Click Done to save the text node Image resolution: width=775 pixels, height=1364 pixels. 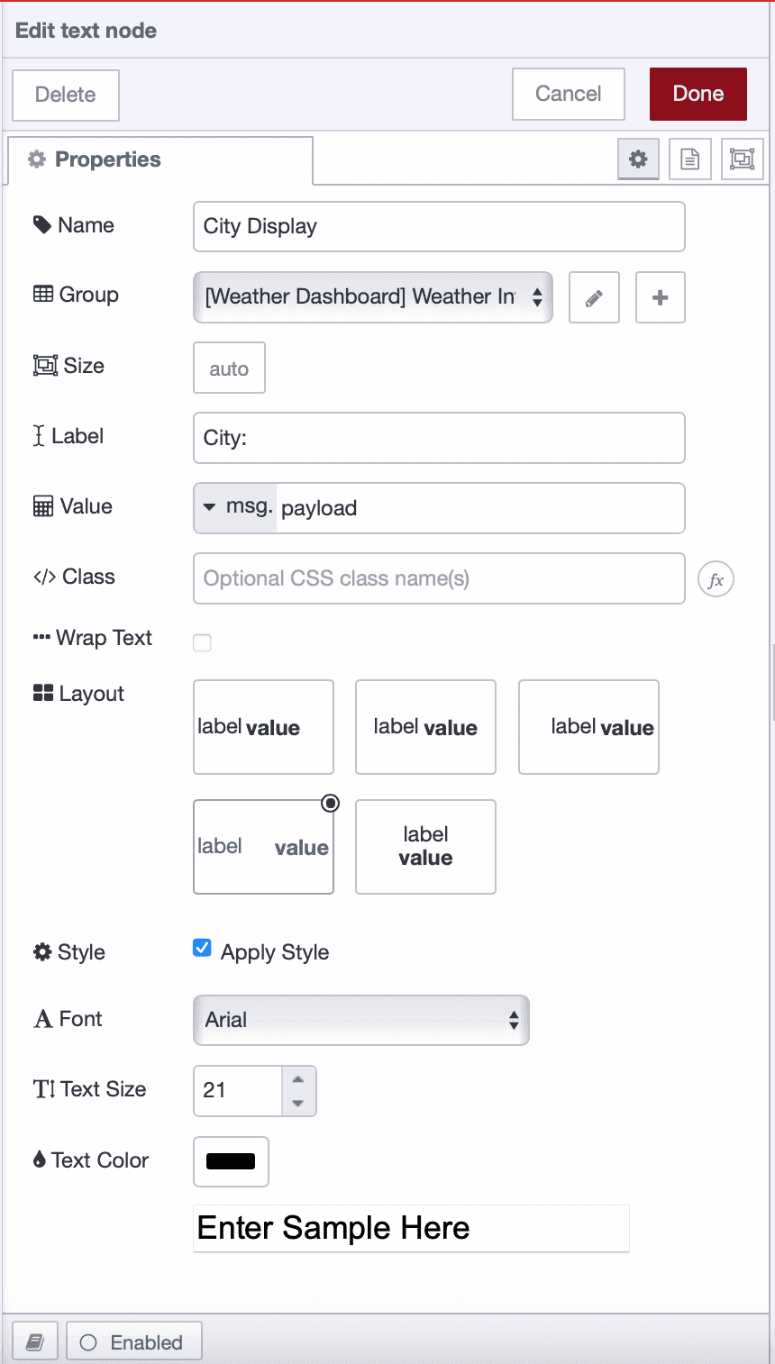(x=697, y=94)
